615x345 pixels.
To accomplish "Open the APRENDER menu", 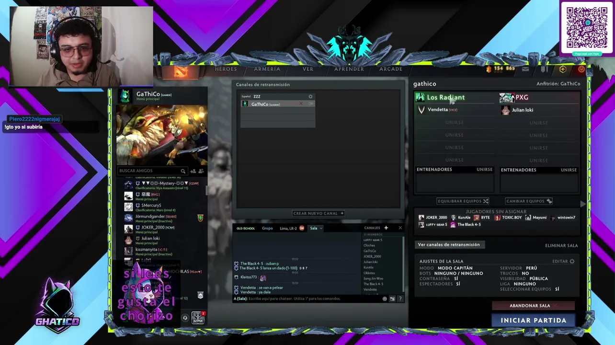I will 349,69.
